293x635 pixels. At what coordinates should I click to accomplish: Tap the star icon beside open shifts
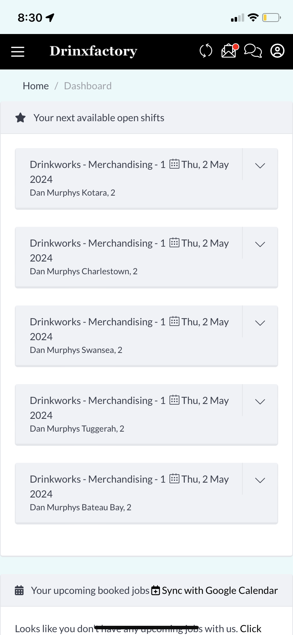pyautogui.click(x=21, y=118)
